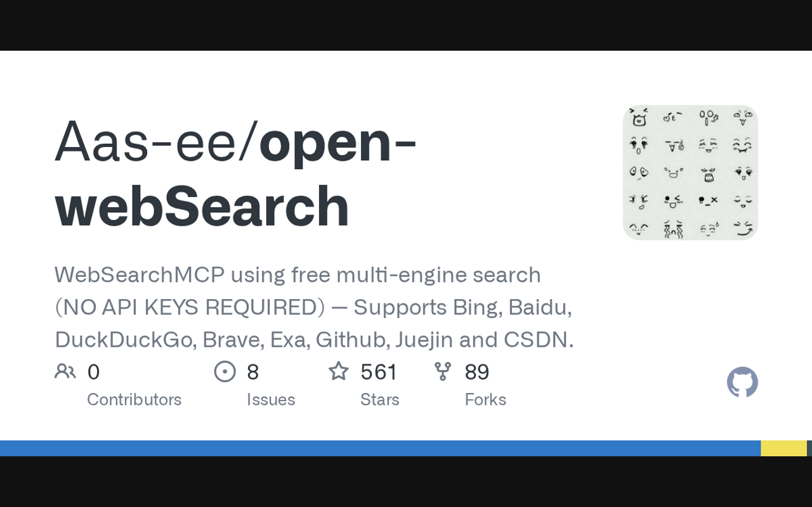Screen dimensions: 812x507
Task: Click the issues count 8
Action: (252, 372)
